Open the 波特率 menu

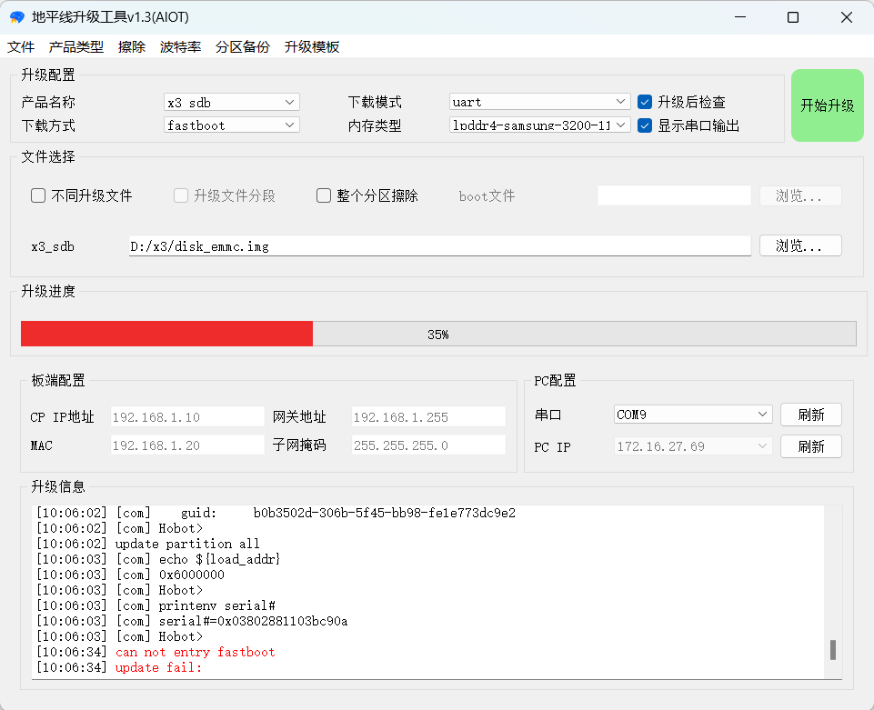pyautogui.click(x=180, y=46)
